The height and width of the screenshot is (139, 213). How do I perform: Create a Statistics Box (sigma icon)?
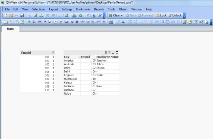coord(34,22)
